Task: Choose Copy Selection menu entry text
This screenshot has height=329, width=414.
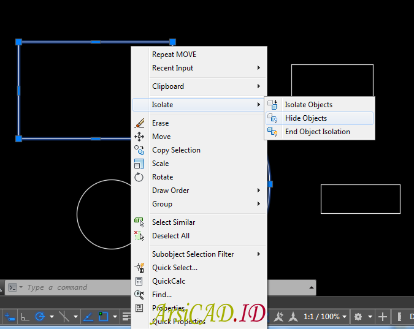Action: click(x=176, y=150)
